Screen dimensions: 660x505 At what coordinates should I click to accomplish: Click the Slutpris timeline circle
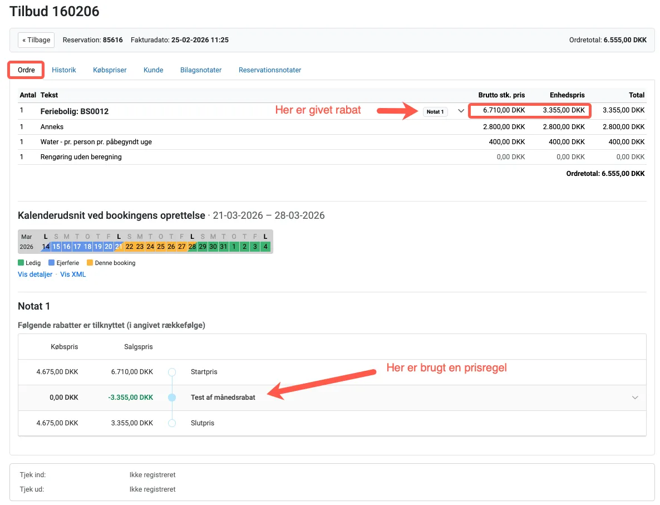pos(172,423)
